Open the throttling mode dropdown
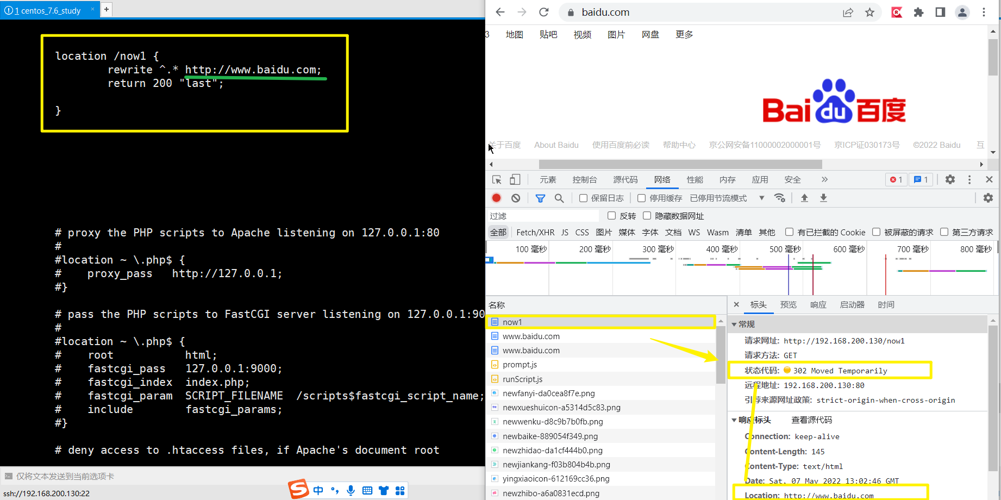The height and width of the screenshot is (500, 1001). coord(727,198)
